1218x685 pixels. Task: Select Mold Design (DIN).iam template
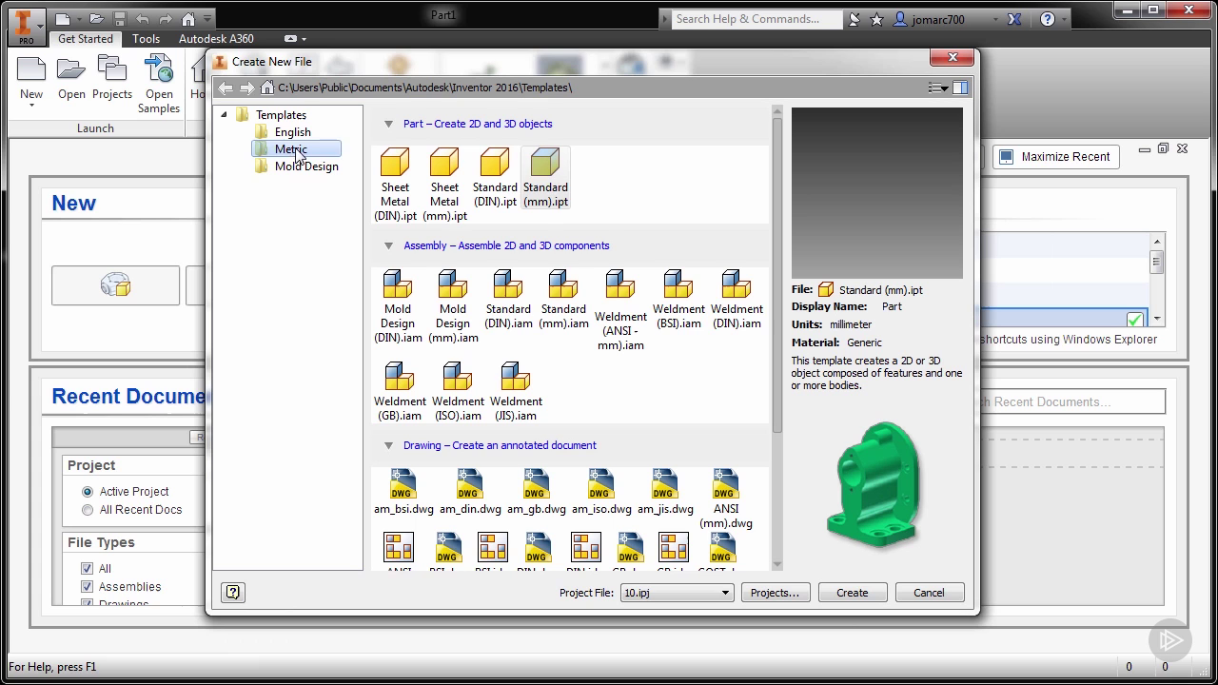point(398,306)
